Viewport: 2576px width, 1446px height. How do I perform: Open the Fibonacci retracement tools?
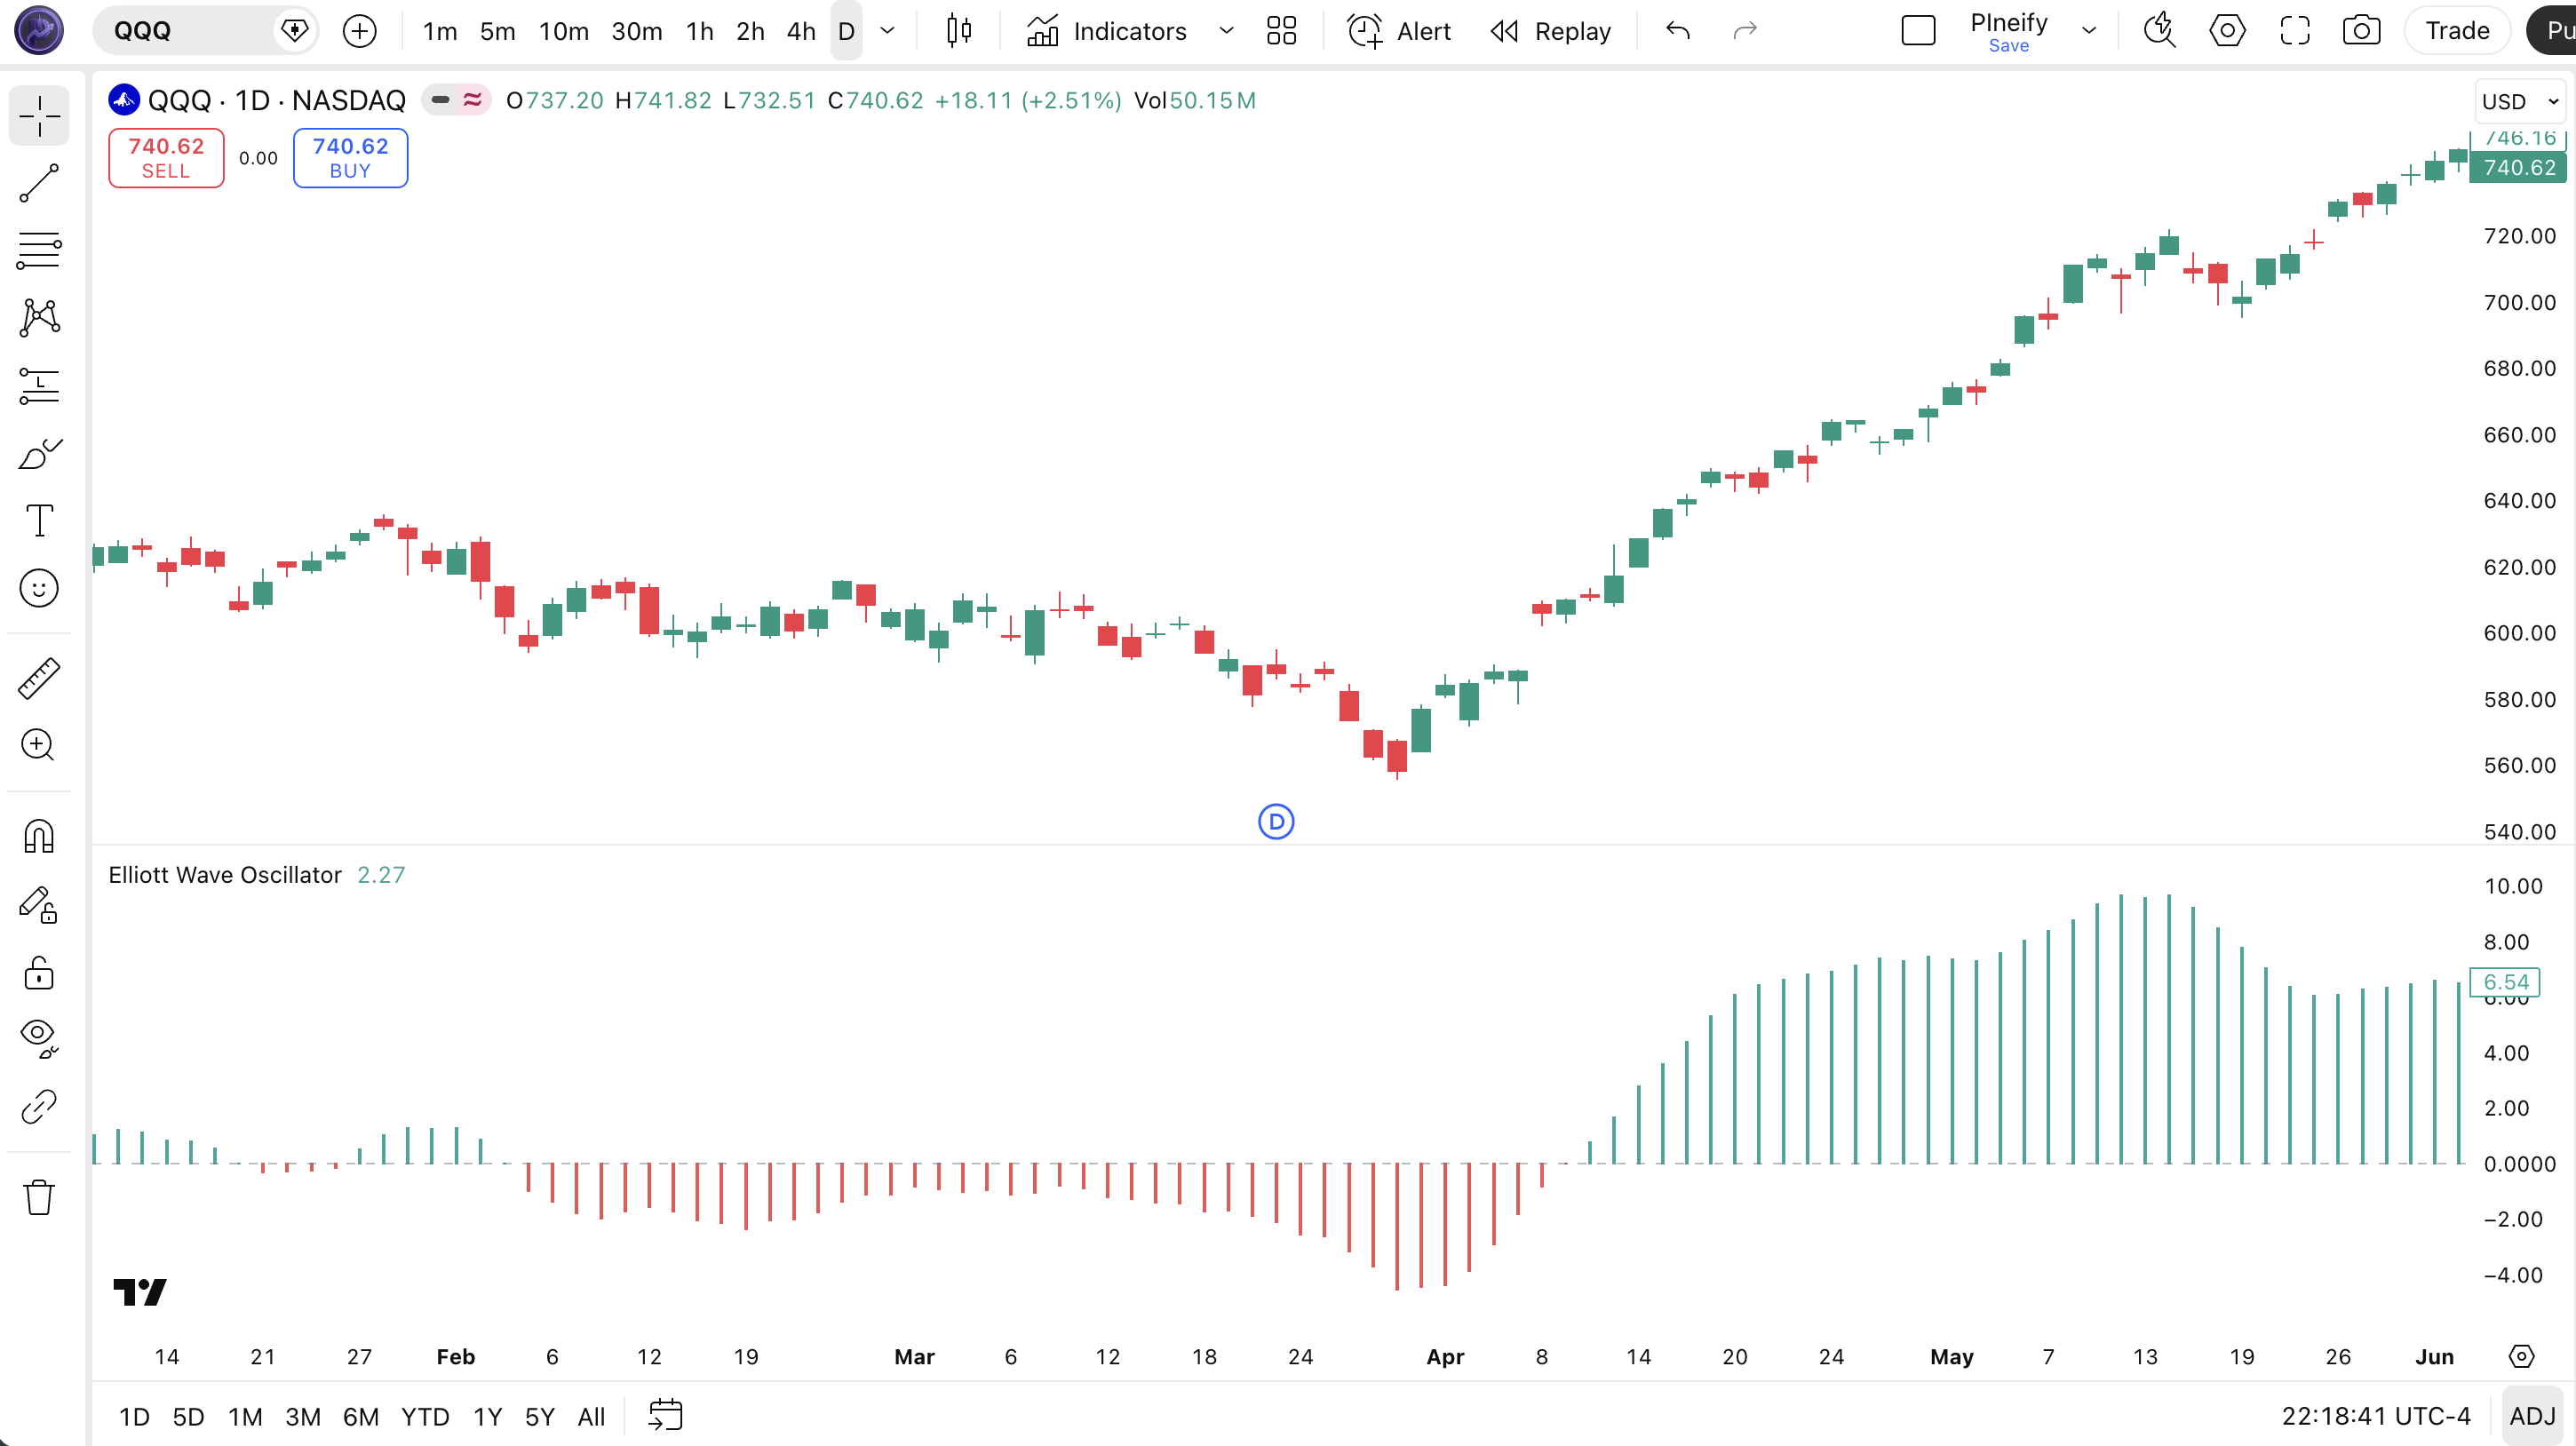pyautogui.click(x=39, y=250)
